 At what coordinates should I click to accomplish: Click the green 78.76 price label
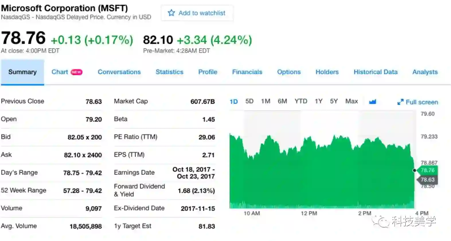pyautogui.click(x=427, y=170)
